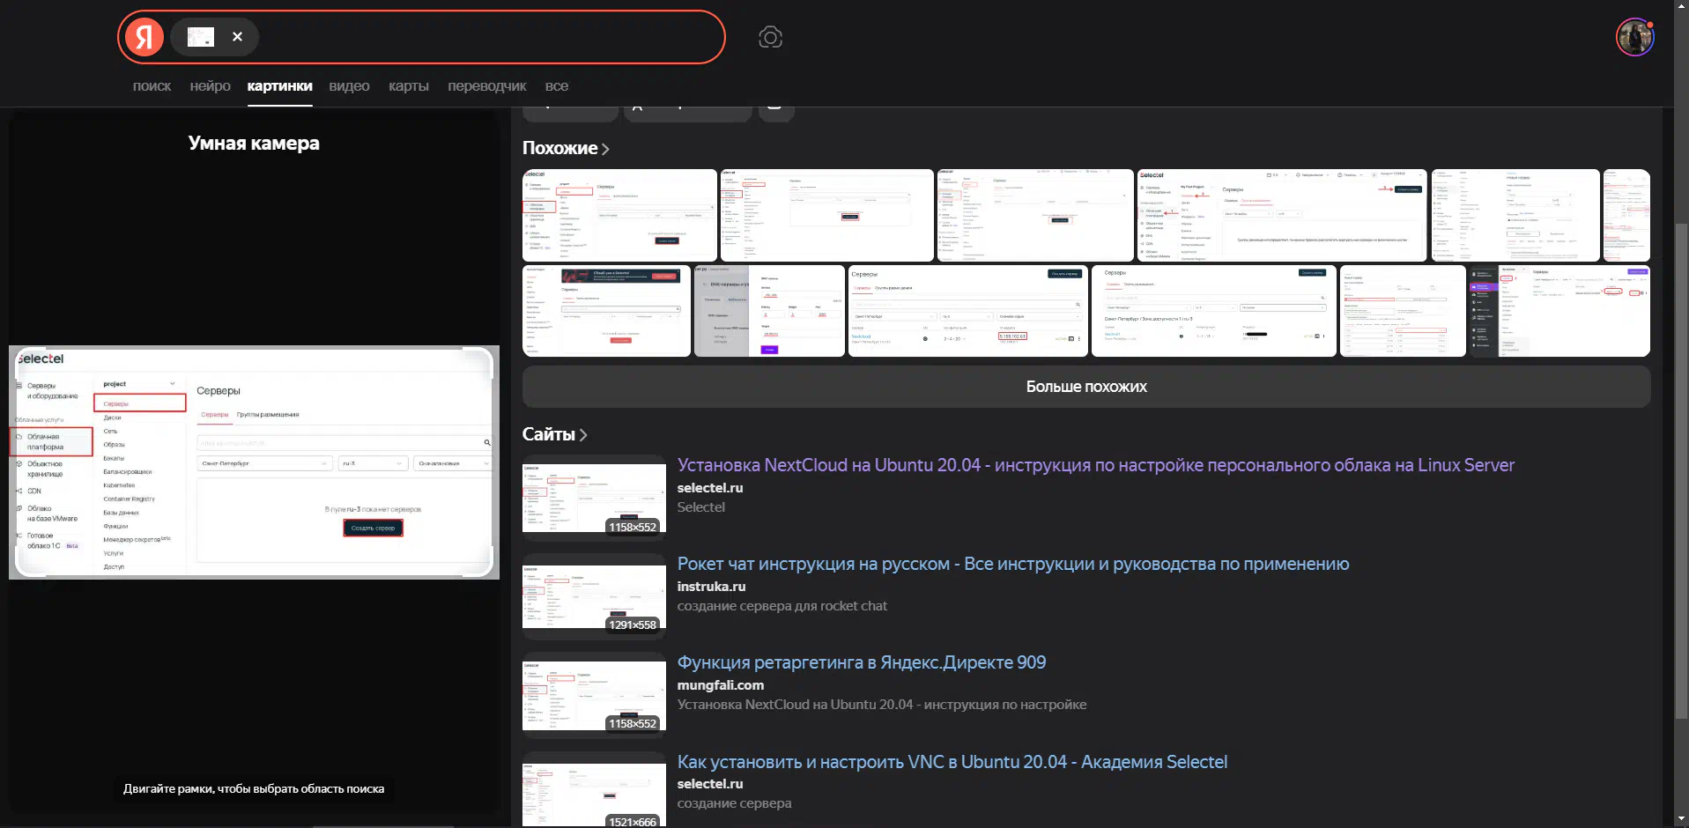Open «Установка NextCloud на Ubuntu 20.04» link
This screenshot has height=828, width=1689.
pyautogui.click(x=1095, y=465)
